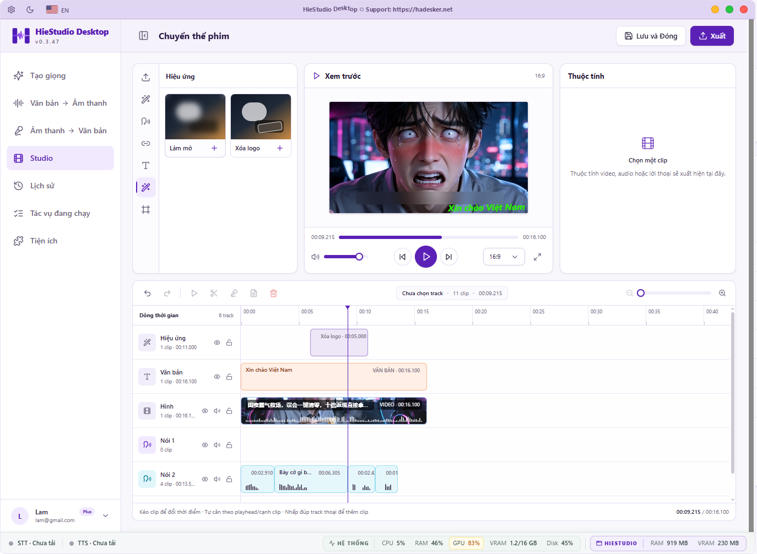Select the link tool icon

coord(146,143)
